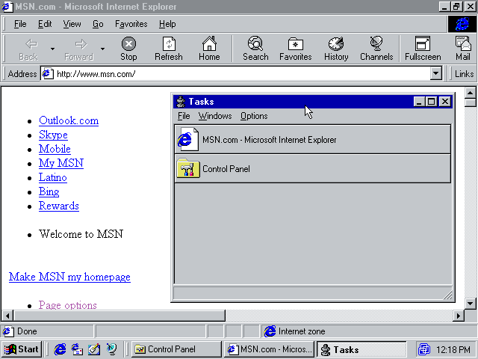Select MSN.com Internet Explorer task entry
Screen dimensions: 478x359
pos(312,139)
